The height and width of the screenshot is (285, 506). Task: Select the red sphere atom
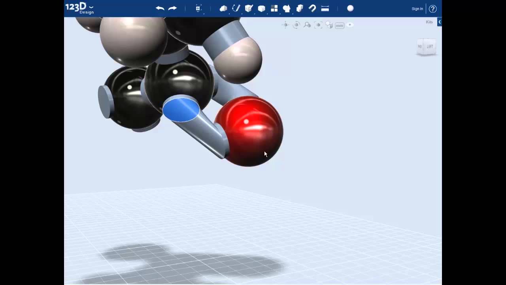coord(249,131)
